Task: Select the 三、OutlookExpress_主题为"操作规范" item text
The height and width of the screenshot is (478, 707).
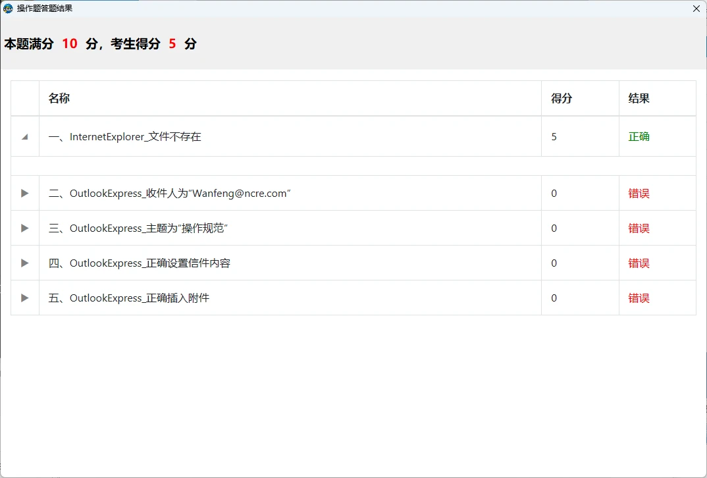Action: click(138, 228)
